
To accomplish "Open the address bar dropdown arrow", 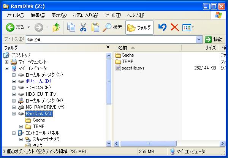I will click(x=199, y=39).
